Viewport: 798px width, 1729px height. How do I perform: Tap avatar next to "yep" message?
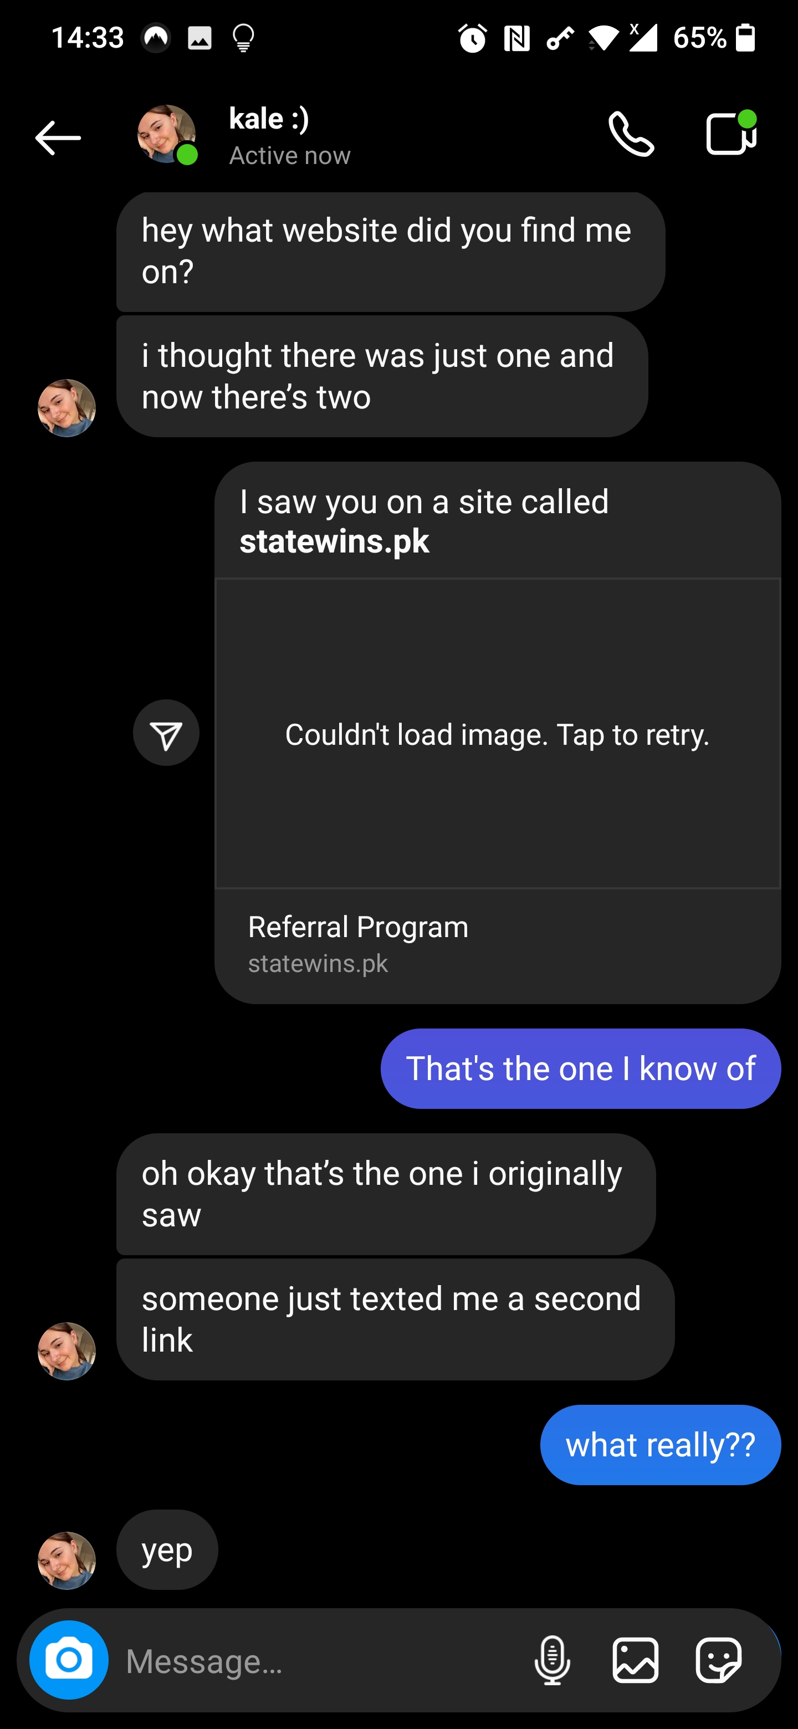(x=66, y=1560)
